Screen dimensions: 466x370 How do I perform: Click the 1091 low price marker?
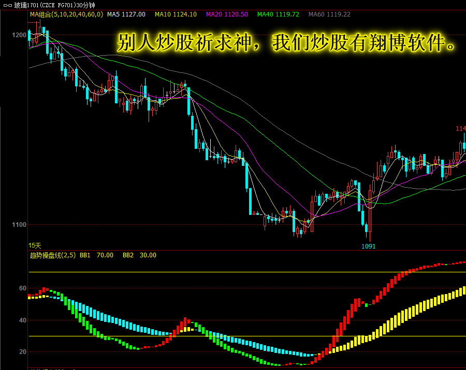pyautogui.click(x=369, y=246)
